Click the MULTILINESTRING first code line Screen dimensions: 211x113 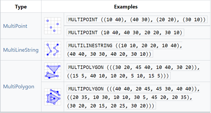point(125,45)
